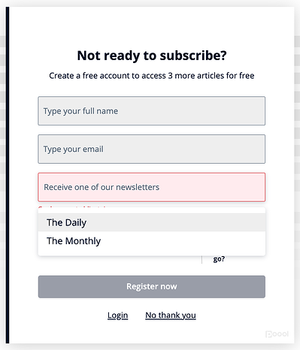Image resolution: width=300 pixels, height=350 pixels.
Task: Click the empty padding below 'The Monthly' option
Action: tap(152, 253)
